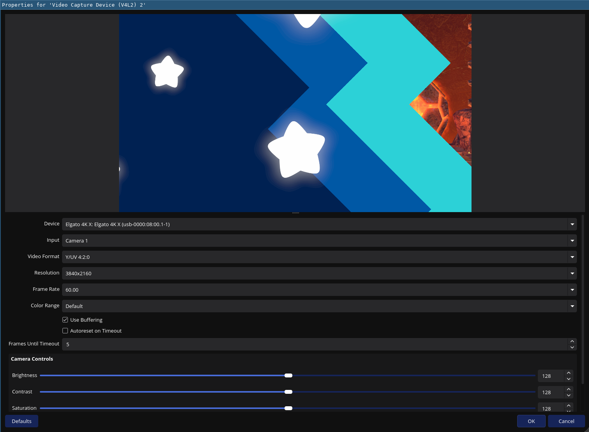The width and height of the screenshot is (589, 432).
Task: Decrease Frames Until Timeout with down arrow
Action: (x=572, y=347)
